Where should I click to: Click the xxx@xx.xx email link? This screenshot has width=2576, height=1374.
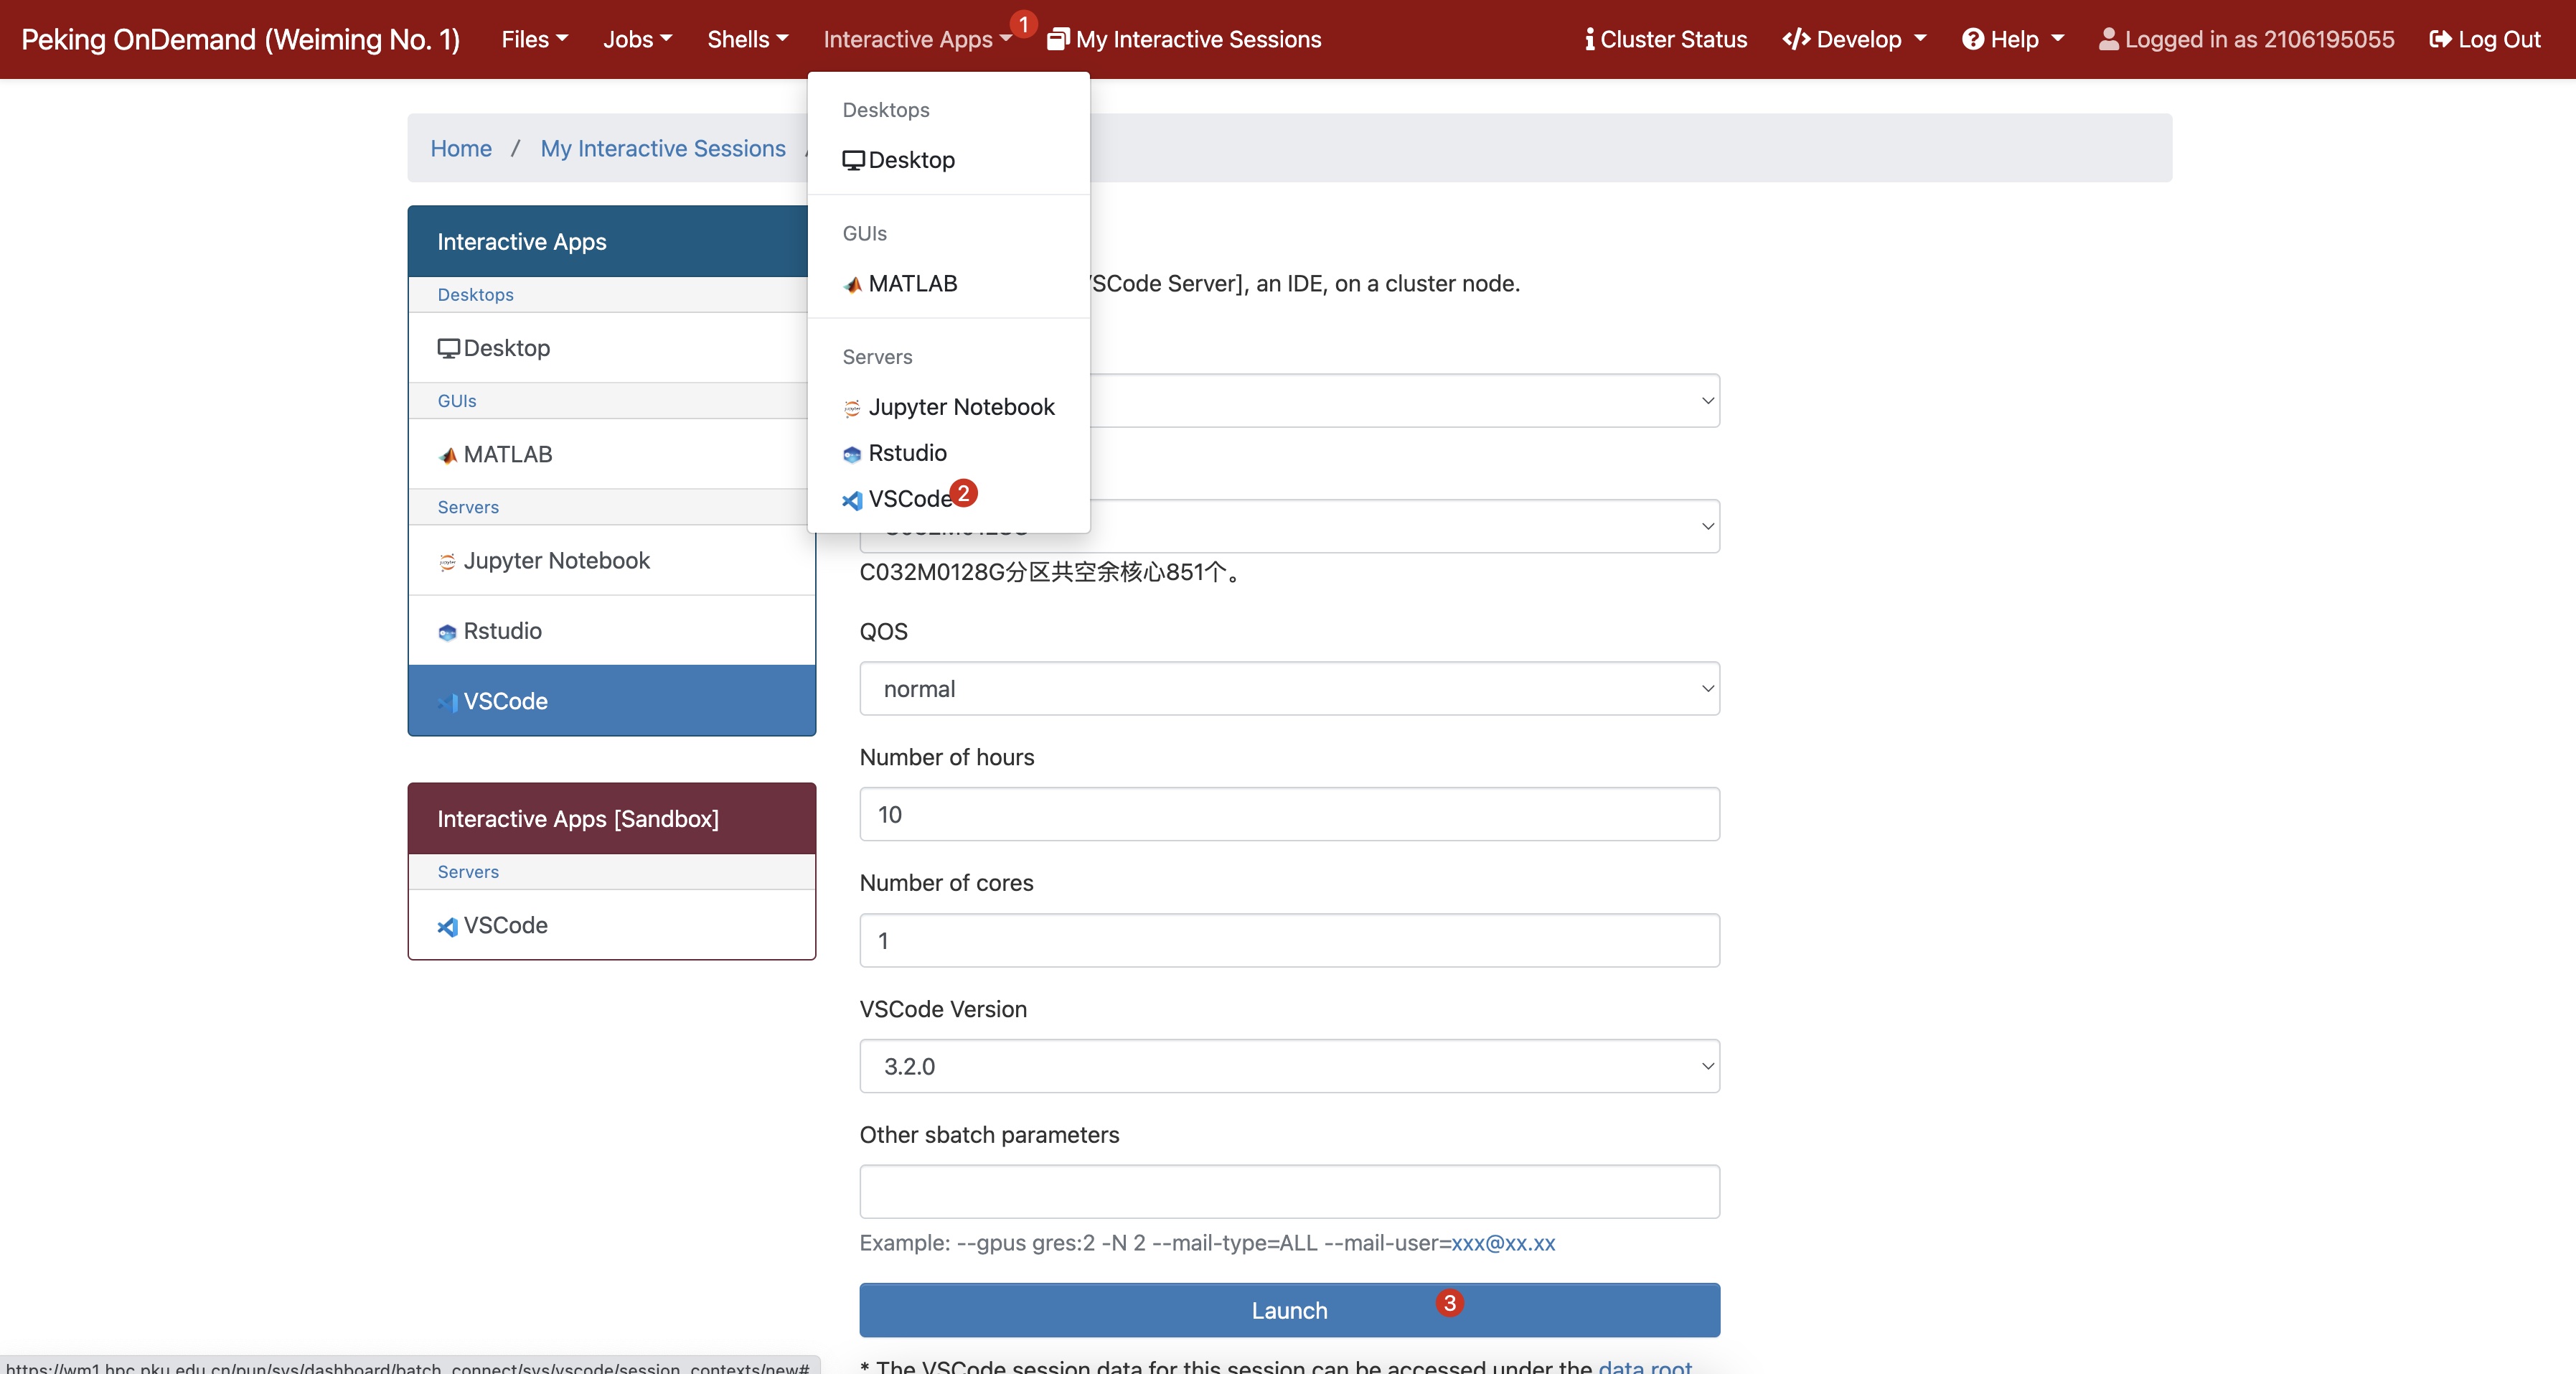coord(1503,1243)
